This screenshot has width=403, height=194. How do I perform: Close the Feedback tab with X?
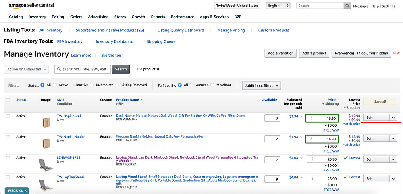tap(26, 191)
